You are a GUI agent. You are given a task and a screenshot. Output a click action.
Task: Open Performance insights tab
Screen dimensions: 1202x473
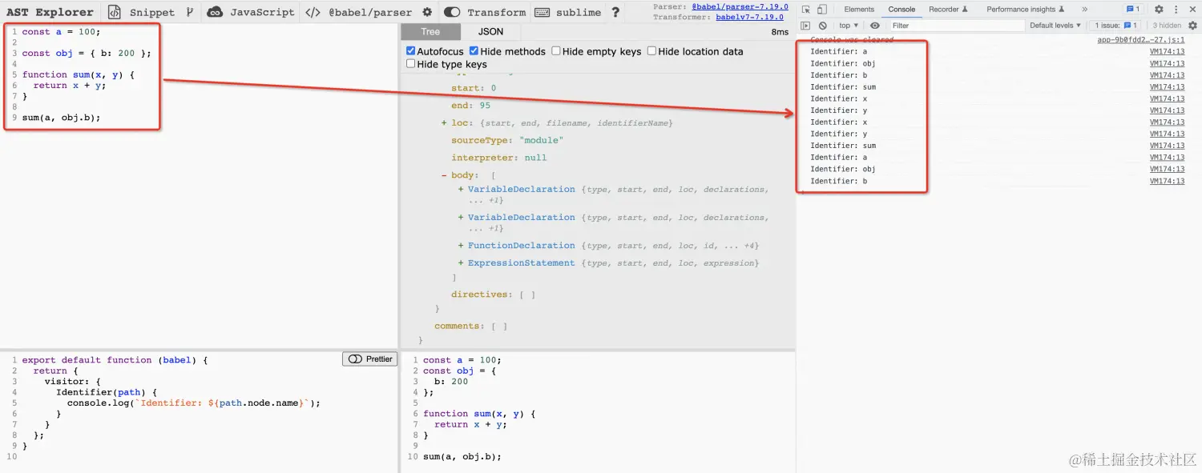1025,10
